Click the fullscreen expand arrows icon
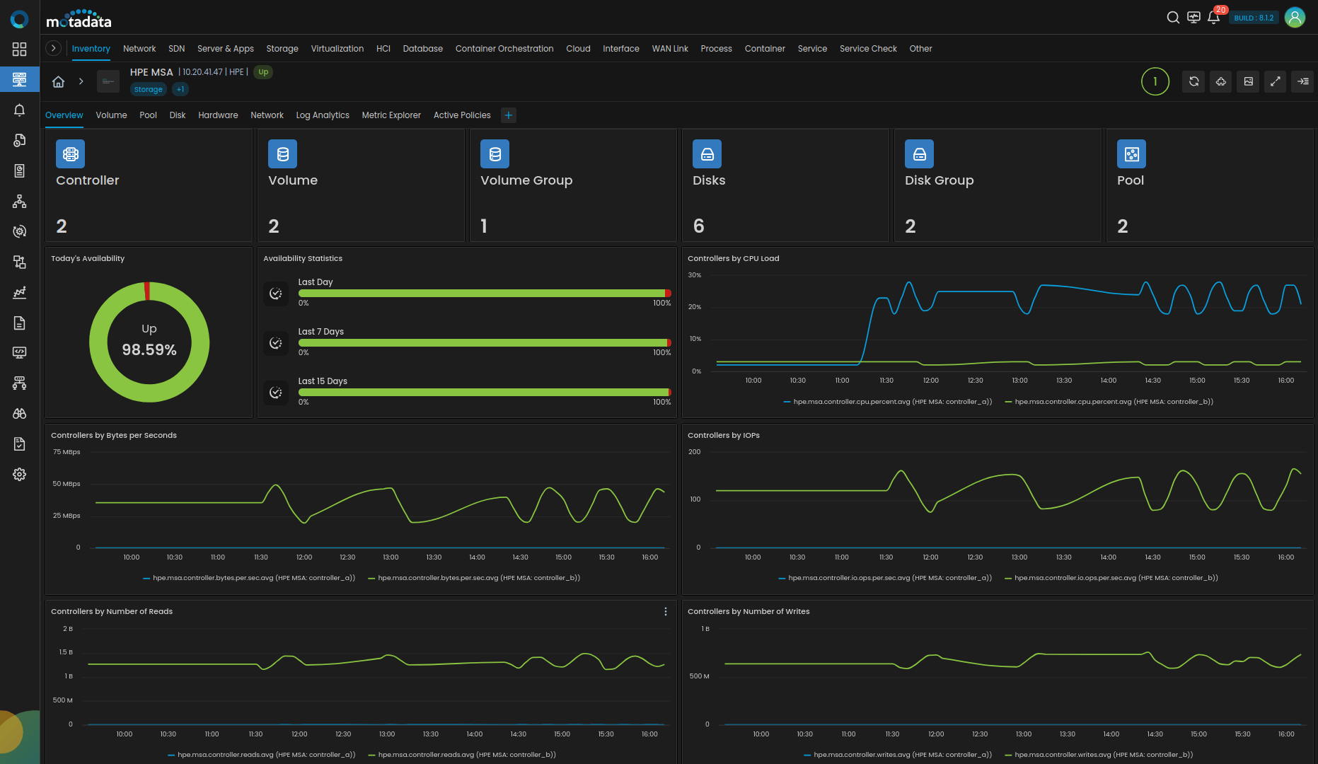This screenshot has height=764, width=1318. 1275,81
